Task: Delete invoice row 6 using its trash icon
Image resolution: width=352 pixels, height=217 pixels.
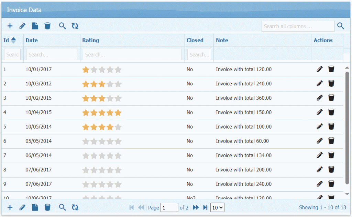Action: 331,141
